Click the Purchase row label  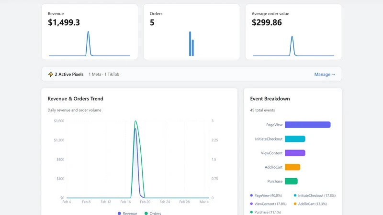(x=275, y=182)
